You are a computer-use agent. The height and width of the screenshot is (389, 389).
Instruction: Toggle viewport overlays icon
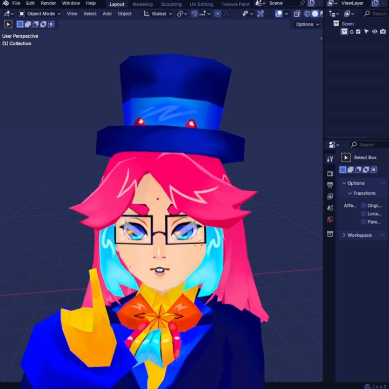[279, 14]
